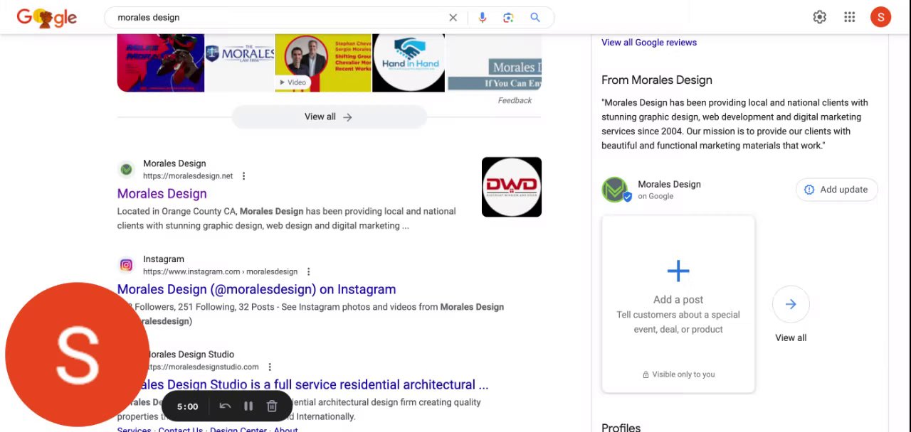Click 'From Morales Design' heading
911x432 pixels.
[657, 80]
